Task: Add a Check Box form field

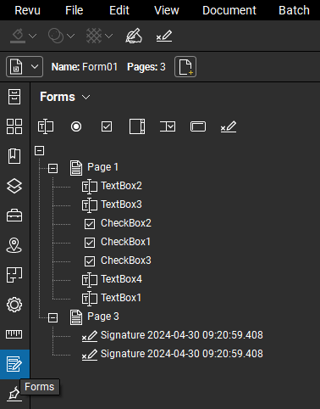Action: tap(107, 126)
